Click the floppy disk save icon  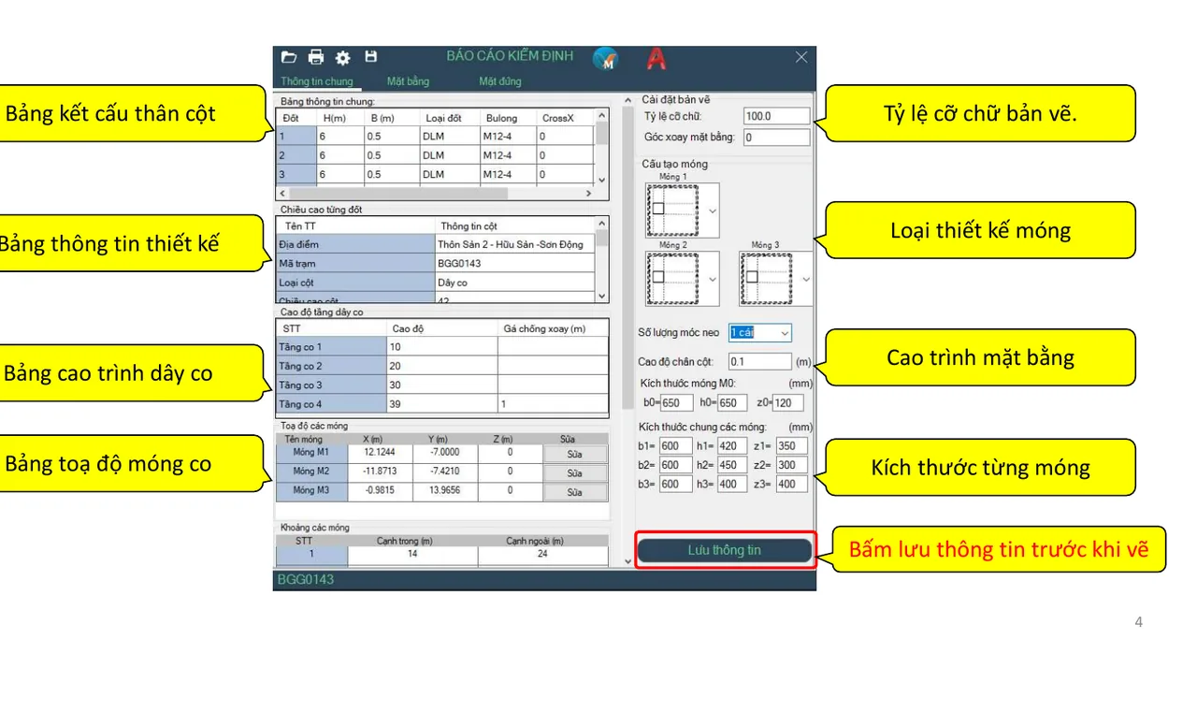[x=370, y=57]
